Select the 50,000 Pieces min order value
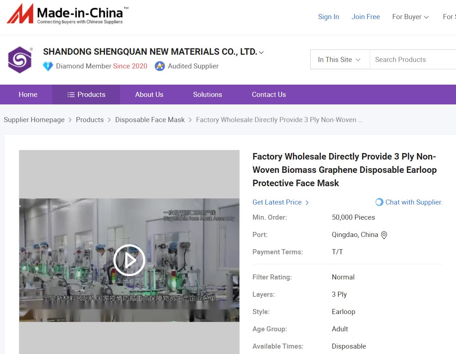The height and width of the screenshot is (354, 456). pyautogui.click(x=354, y=218)
